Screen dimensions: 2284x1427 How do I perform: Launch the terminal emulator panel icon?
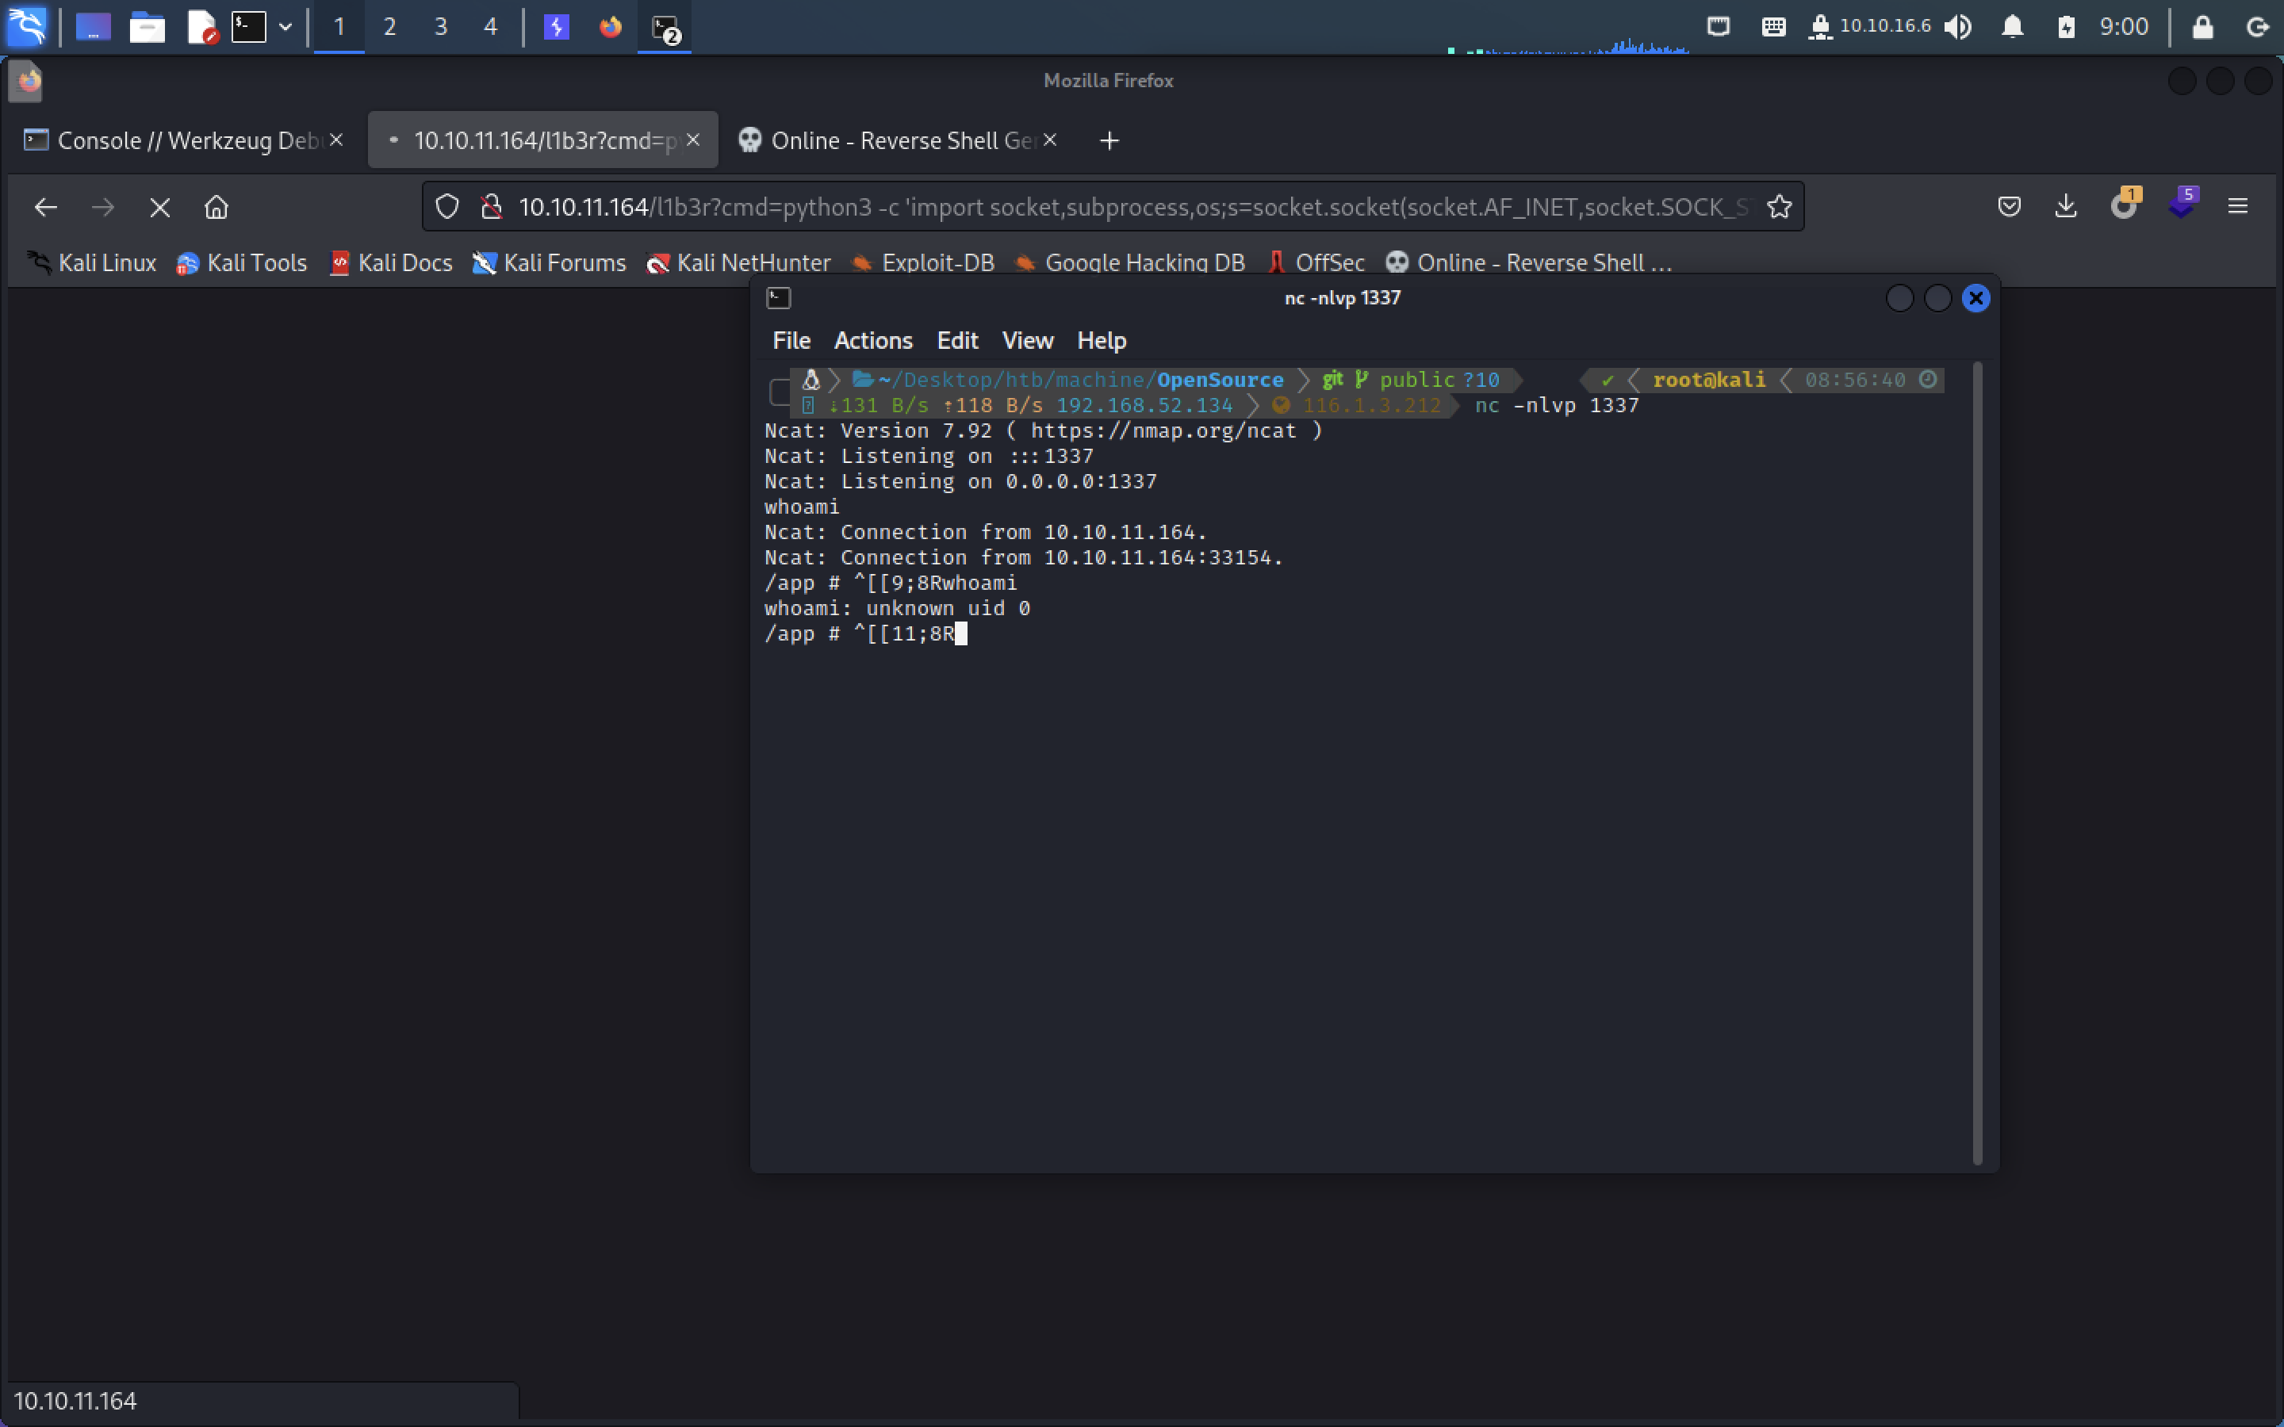coord(249,26)
